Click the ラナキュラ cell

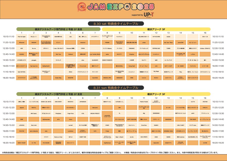click(x=58, y=60)
